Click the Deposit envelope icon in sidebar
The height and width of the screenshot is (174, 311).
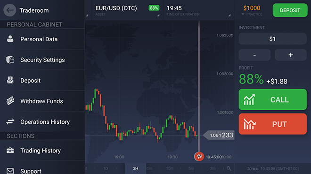point(10,80)
